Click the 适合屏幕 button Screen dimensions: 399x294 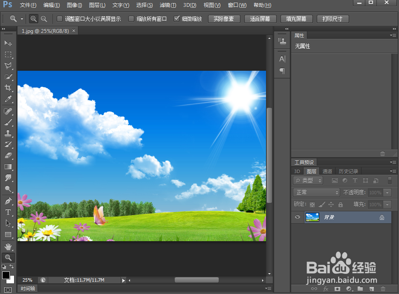click(260, 19)
